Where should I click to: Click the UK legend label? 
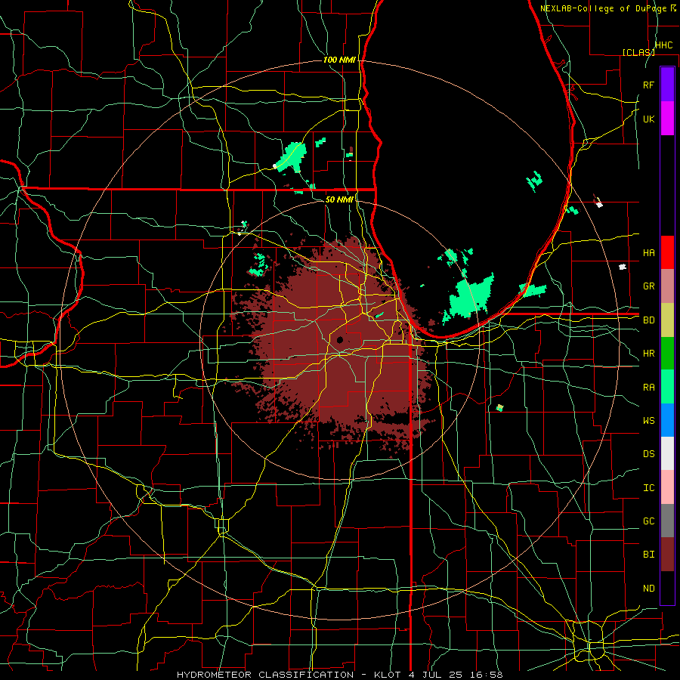pos(648,119)
